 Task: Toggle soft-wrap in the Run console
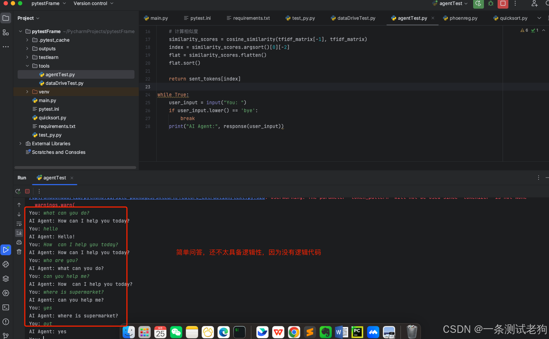(x=19, y=224)
